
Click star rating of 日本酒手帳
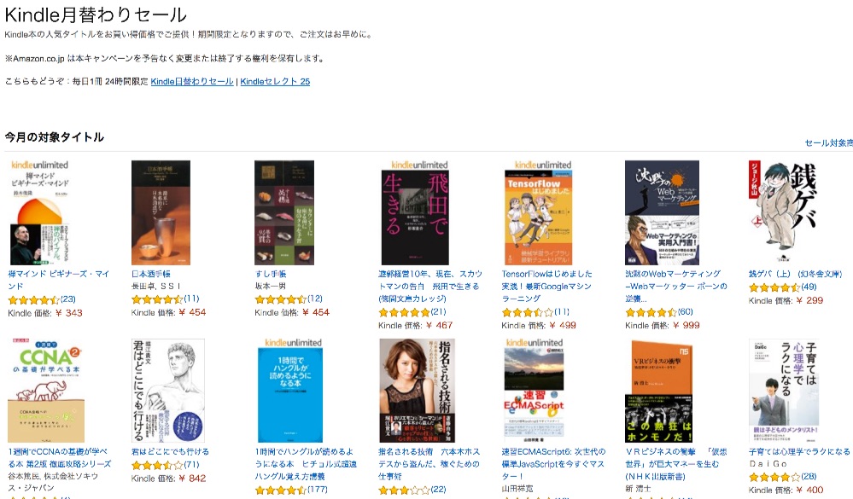point(157,299)
